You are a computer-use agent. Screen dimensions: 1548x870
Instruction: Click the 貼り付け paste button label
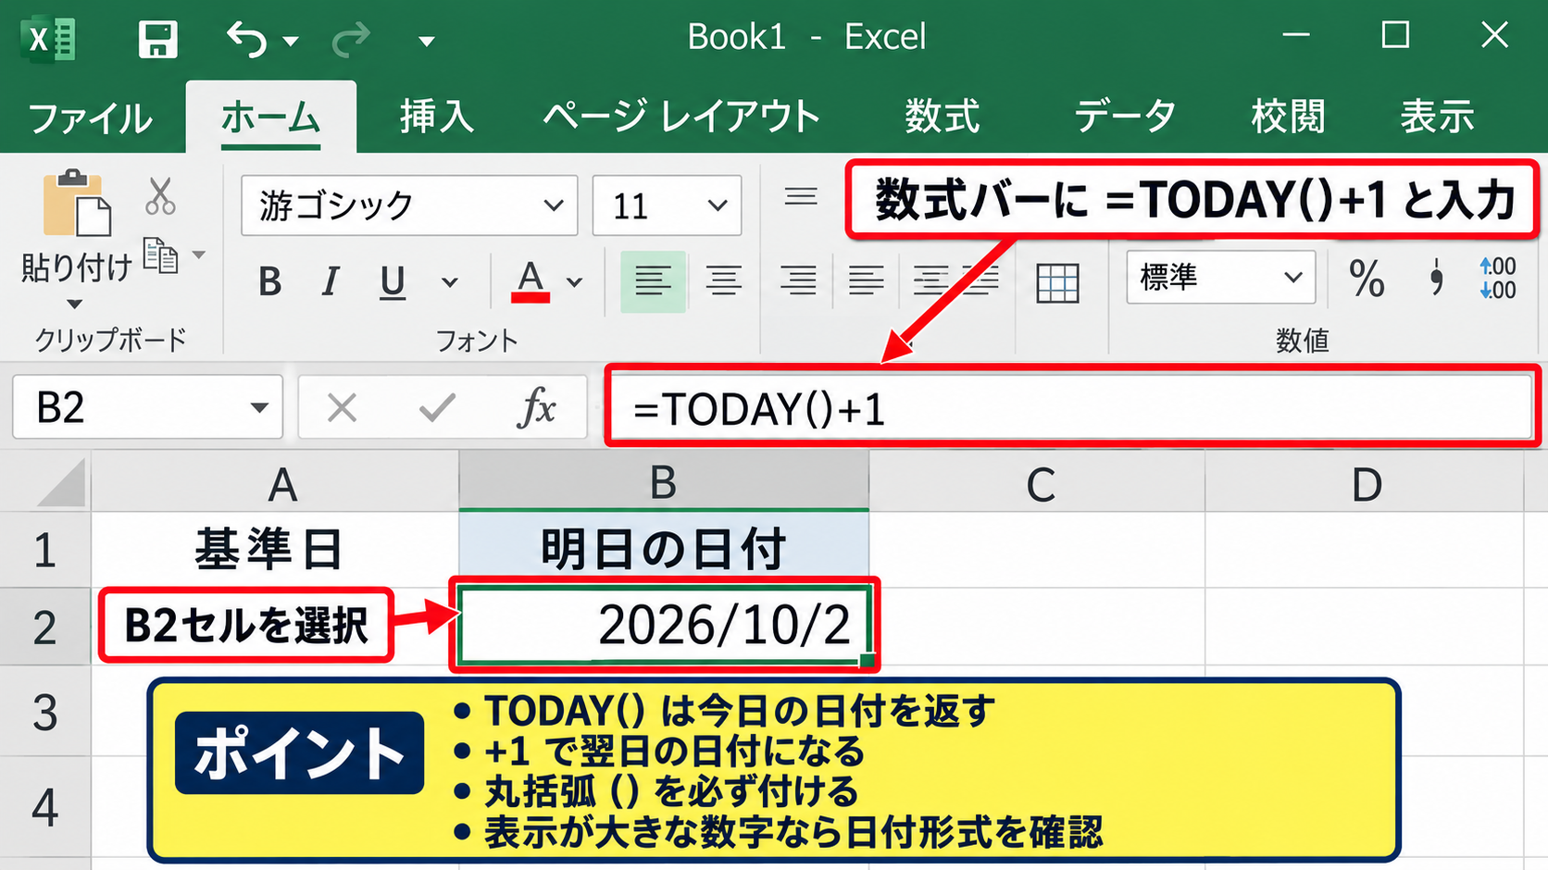click(x=77, y=268)
